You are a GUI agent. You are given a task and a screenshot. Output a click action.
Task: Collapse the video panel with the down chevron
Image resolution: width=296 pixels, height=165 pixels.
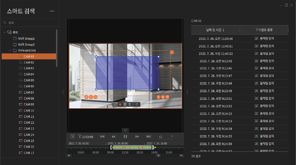[125, 130]
